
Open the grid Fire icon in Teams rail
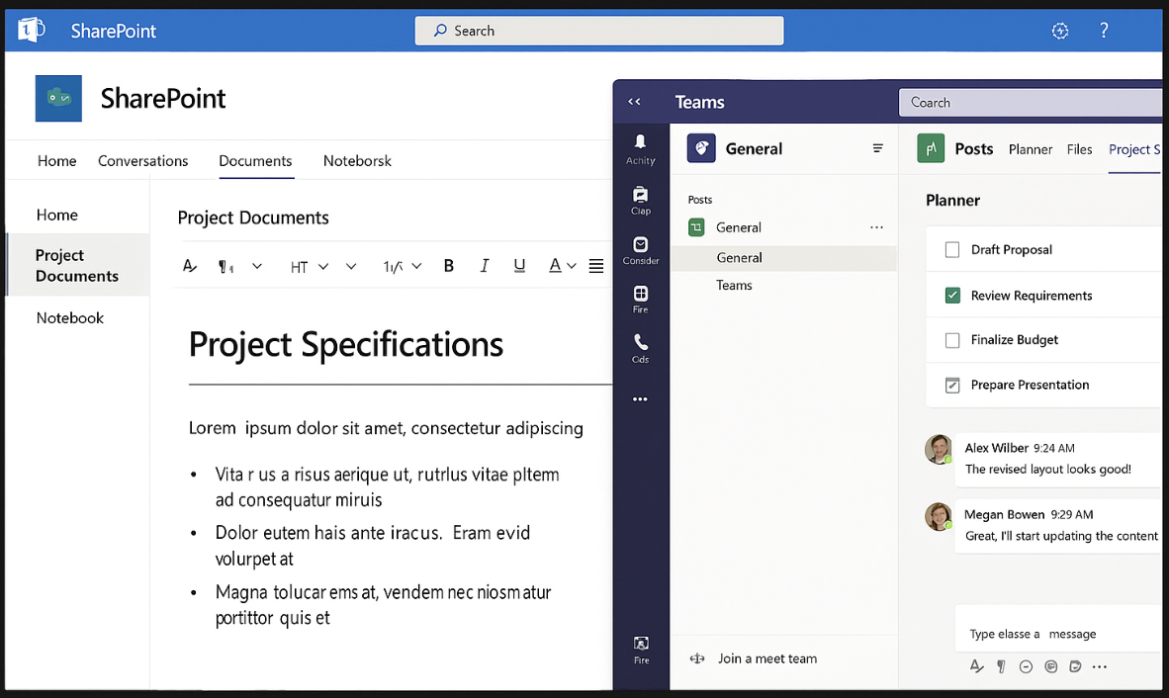tap(640, 299)
